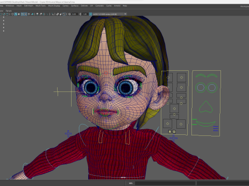Toggle viewport shadows icon
This screenshot has width=249, height=186.
click(32, 14)
